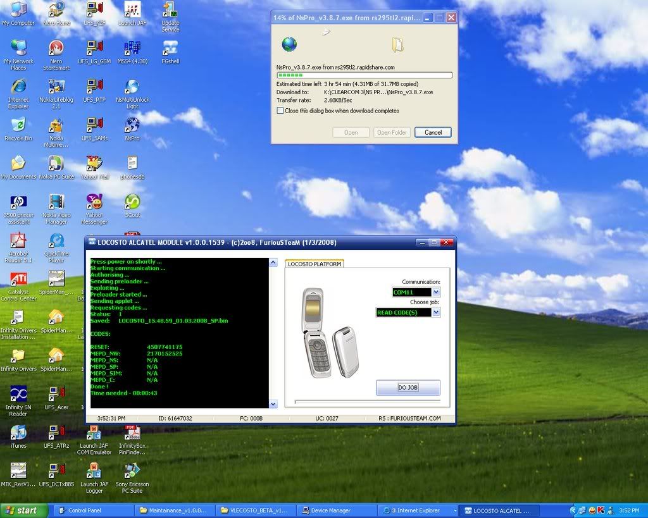Expand hidden system tray icons
The height and width of the screenshot is (518, 648).
pos(573,510)
